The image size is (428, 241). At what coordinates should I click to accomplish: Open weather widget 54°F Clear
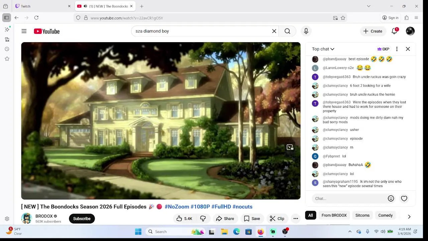pyautogui.click(x=14, y=231)
